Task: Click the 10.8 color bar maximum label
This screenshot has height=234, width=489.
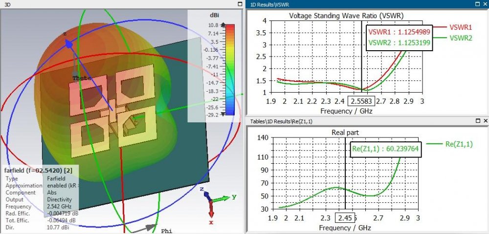Action: tap(213, 25)
